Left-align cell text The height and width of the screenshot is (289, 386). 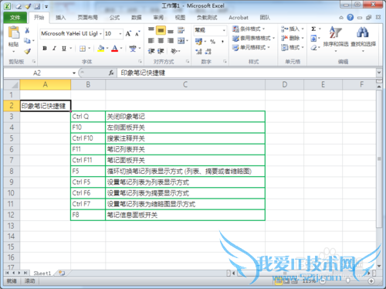click(151, 41)
